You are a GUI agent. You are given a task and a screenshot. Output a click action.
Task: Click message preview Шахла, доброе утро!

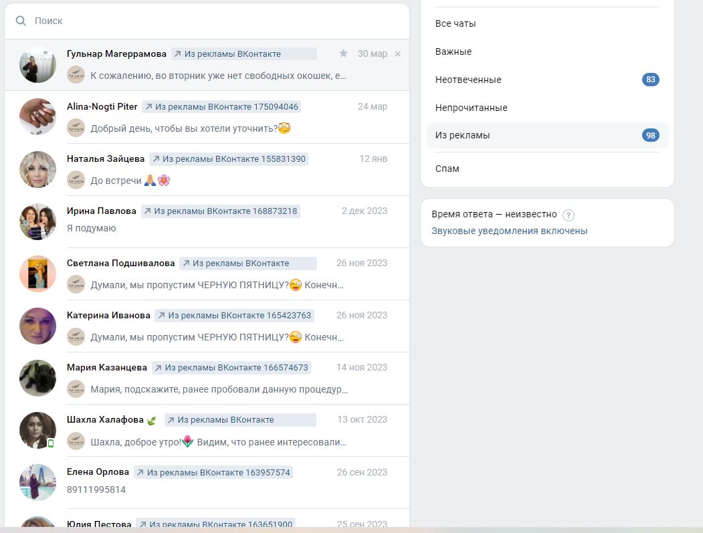point(218,442)
